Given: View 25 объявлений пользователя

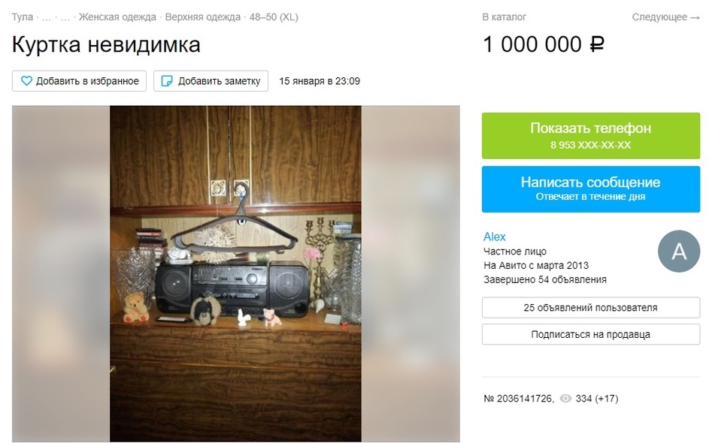Looking at the screenshot, I should [590, 308].
